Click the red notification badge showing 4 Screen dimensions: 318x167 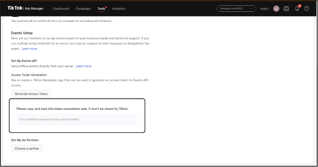[x=299, y=6]
